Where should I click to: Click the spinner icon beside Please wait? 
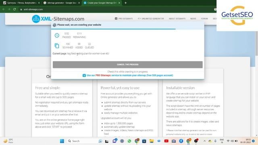[x=54, y=25]
